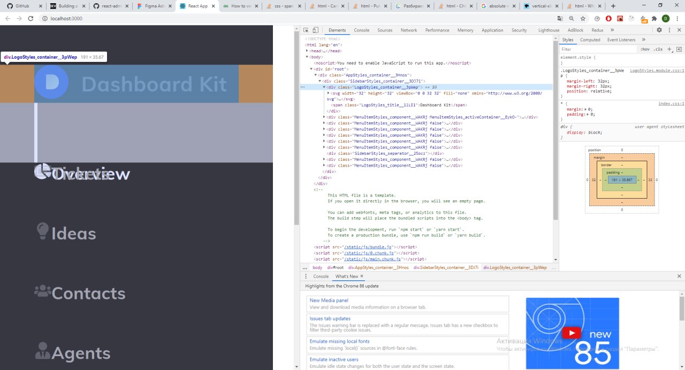The image size is (685, 370).
Task: Open the index.css:1 source link
Action: point(671,104)
